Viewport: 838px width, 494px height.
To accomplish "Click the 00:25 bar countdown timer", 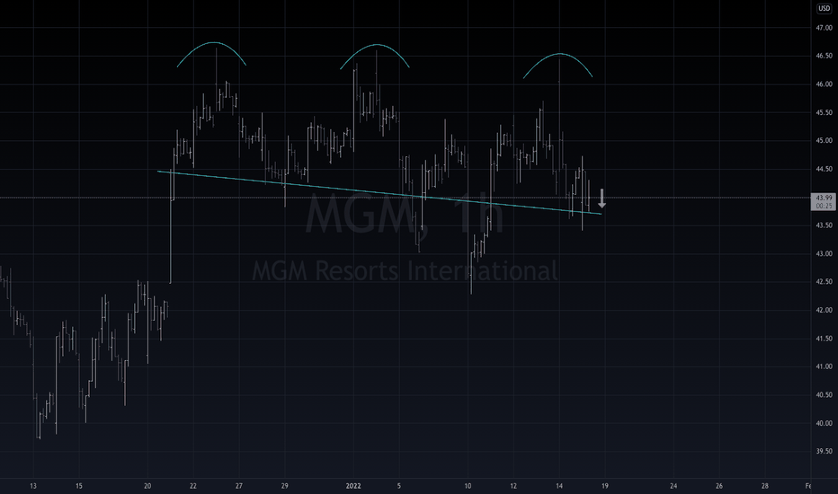I will pyautogui.click(x=824, y=206).
